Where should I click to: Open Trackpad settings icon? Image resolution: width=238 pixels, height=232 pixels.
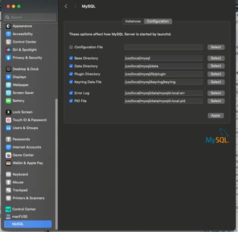[9, 190]
